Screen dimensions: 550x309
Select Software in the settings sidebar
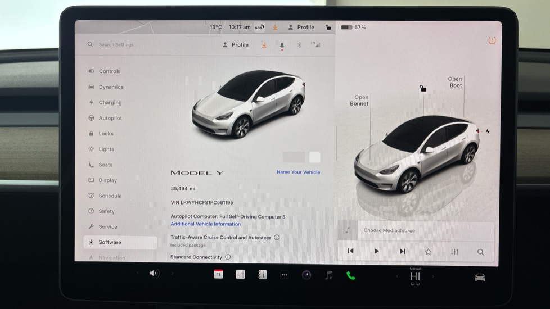pos(120,242)
